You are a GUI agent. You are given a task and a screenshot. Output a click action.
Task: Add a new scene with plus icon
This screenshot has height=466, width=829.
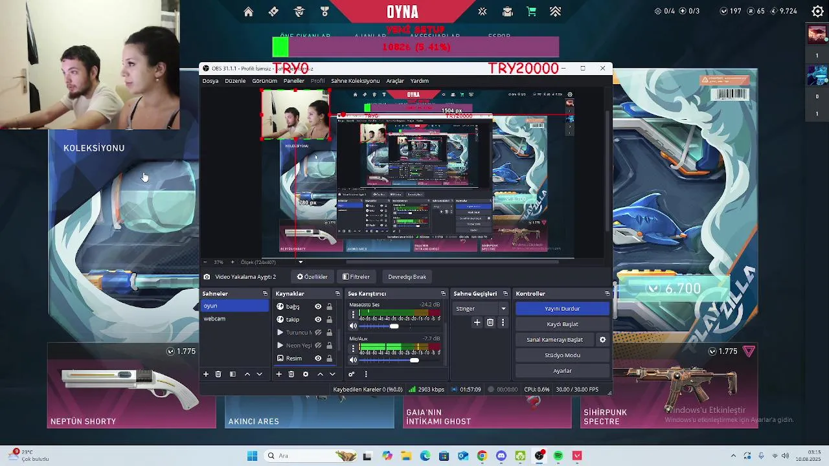pos(206,374)
